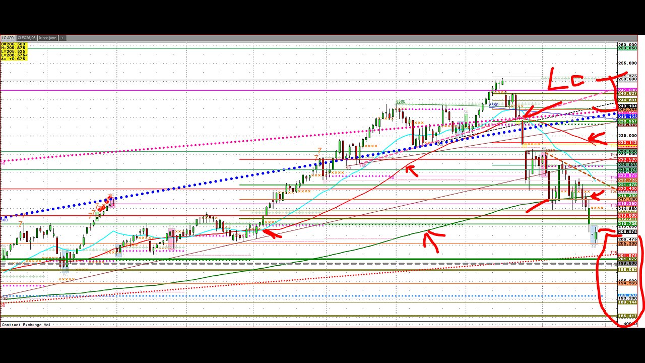645x363 pixels.
Task: Select the 259.050 green price label
Action: pos(627,48)
